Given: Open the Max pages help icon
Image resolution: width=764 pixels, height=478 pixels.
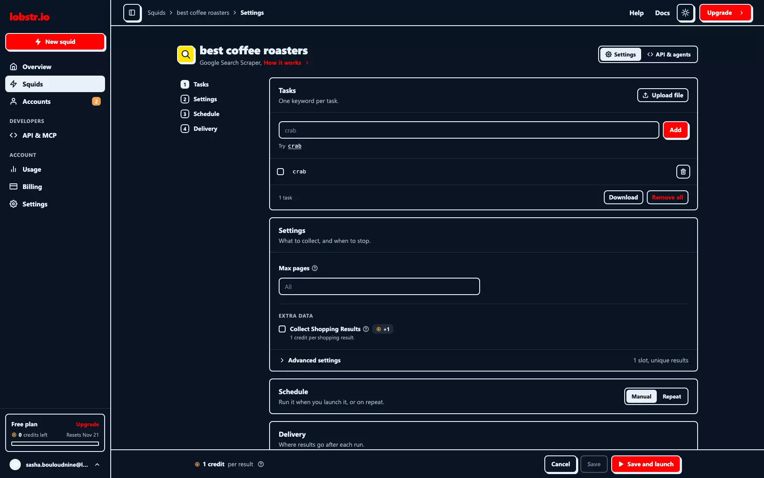Looking at the screenshot, I should click(315, 268).
